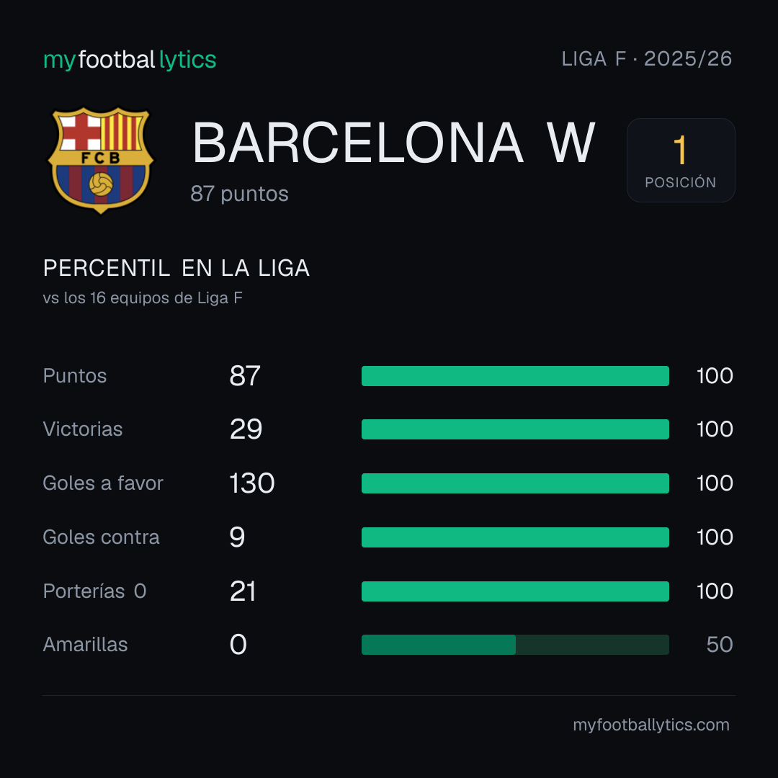Image resolution: width=778 pixels, height=778 pixels.
Task: Click the Puntos percentile number 100
Action: (x=715, y=376)
